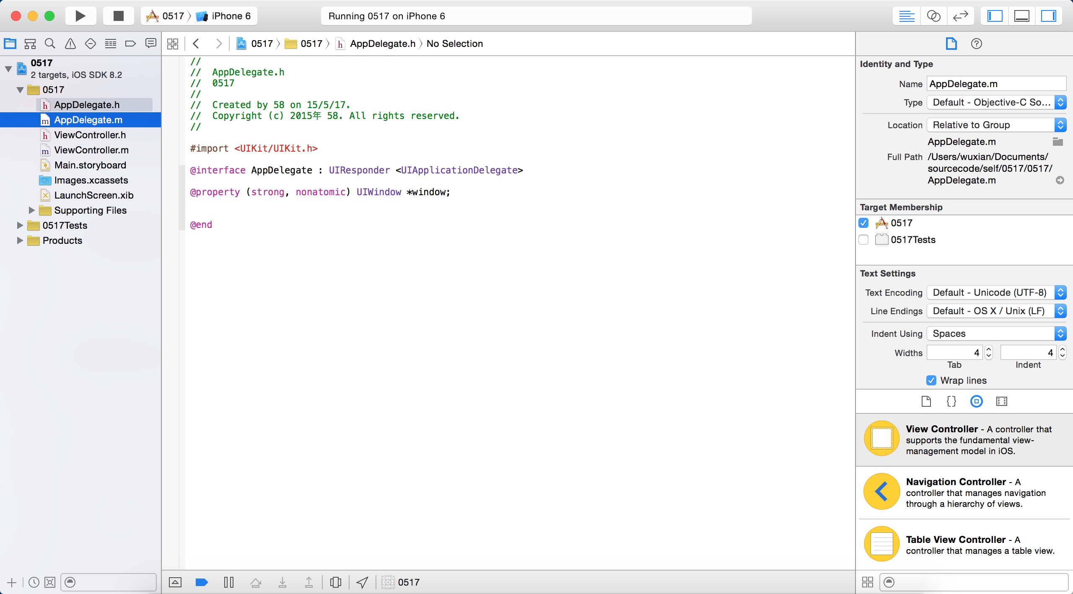This screenshot has height=594, width=1073.
Task: Show the Media library
Action: tap(1001, 401)
